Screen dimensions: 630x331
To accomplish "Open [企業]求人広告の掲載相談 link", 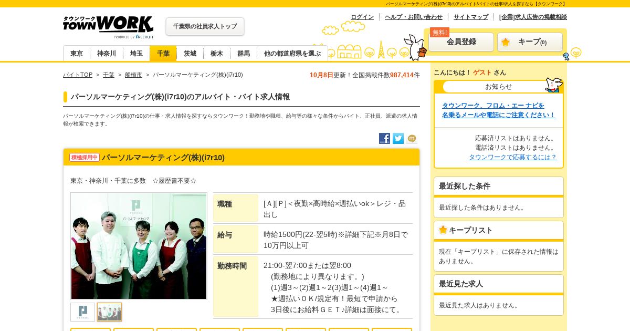I will click(x=533, y=17).
